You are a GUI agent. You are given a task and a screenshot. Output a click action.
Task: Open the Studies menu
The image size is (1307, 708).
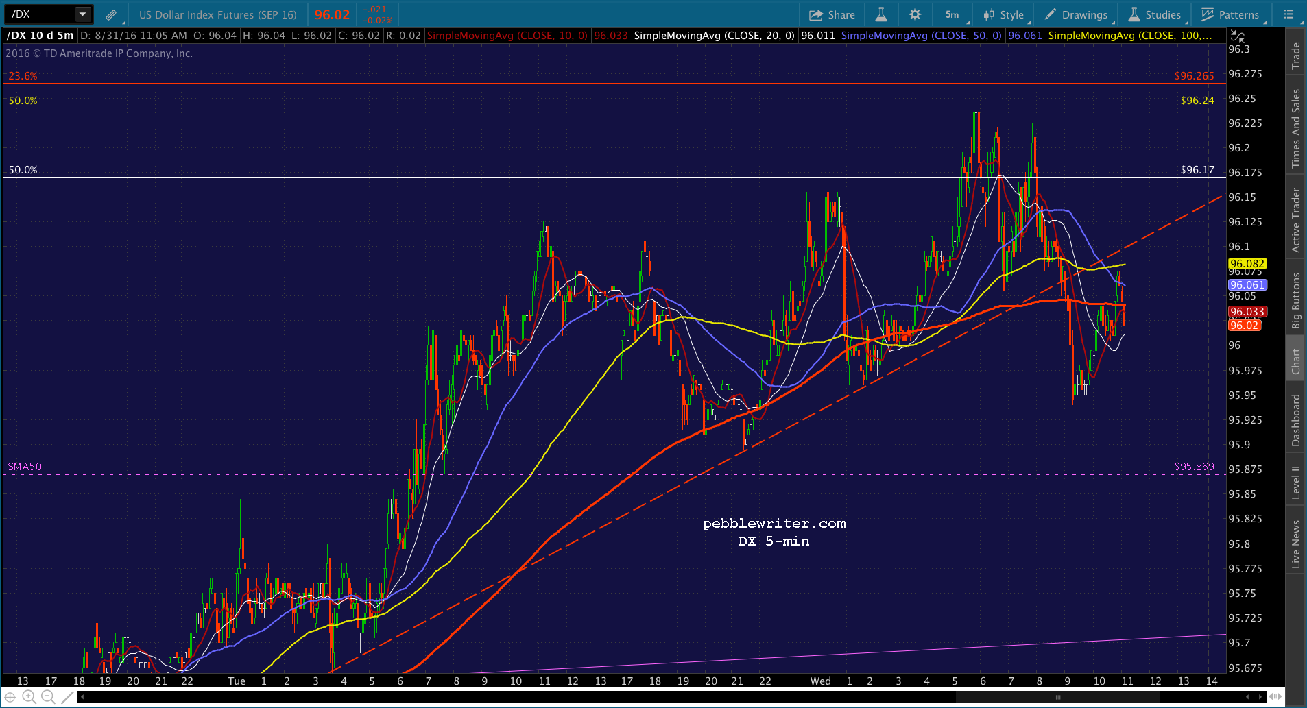pos(1155,14)
